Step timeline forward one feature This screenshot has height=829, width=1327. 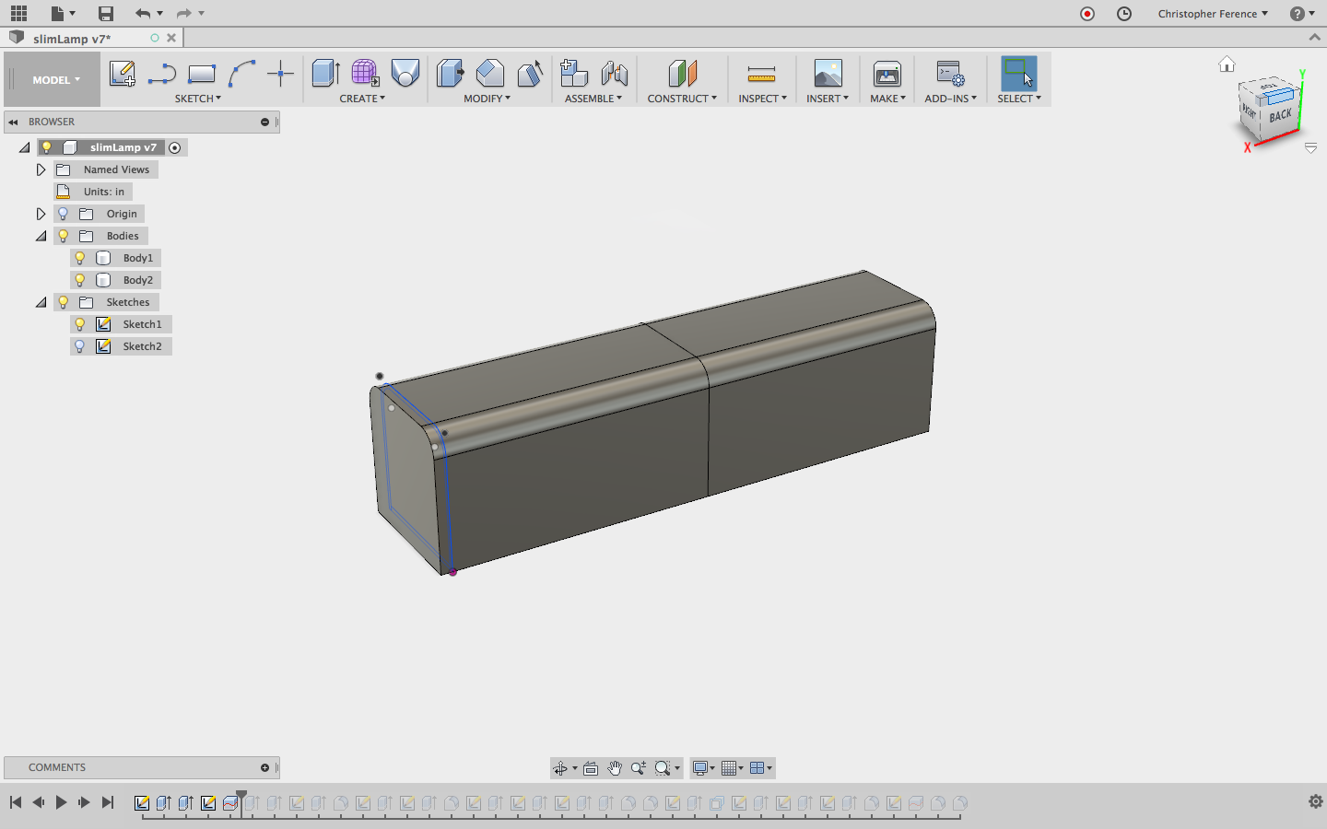click(x=84, y=802)
